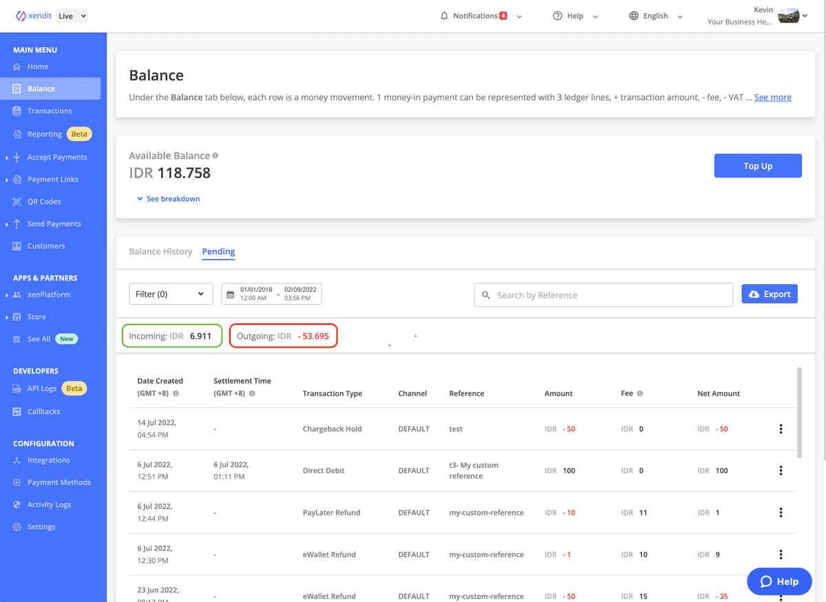Open the QR Codes sidebar icon
This screenshot has height=602, width=826.
point(17,202)
